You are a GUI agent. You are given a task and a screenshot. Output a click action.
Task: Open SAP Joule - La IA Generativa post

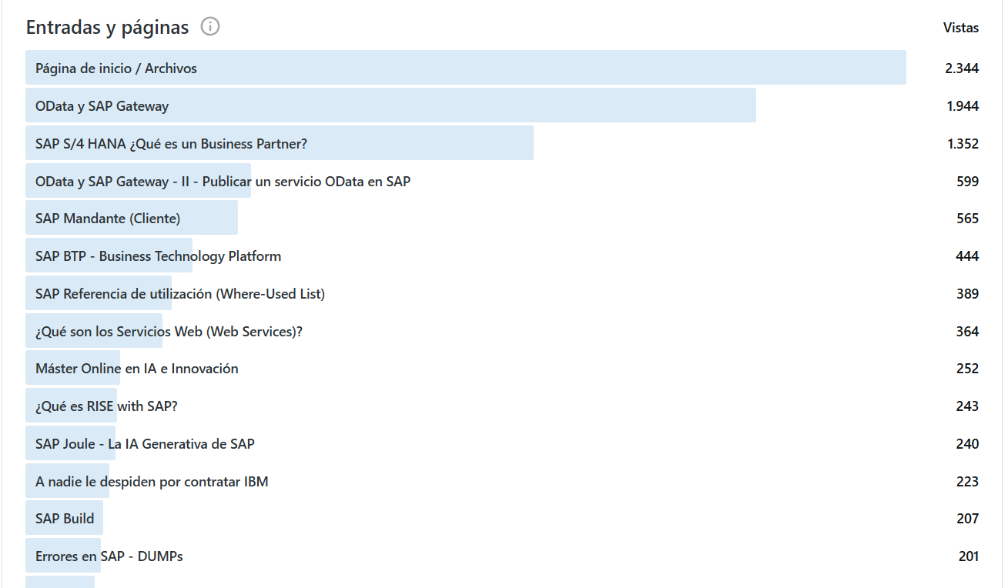click(145, 444)
